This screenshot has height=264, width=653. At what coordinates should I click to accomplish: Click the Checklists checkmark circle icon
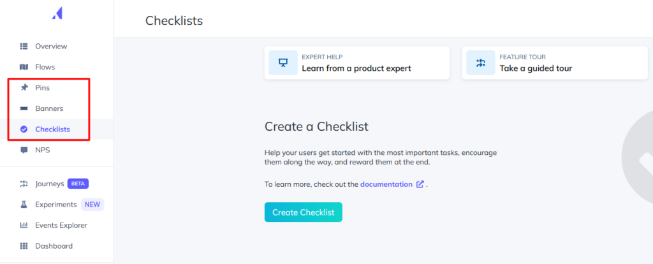[x=24, y=129]
